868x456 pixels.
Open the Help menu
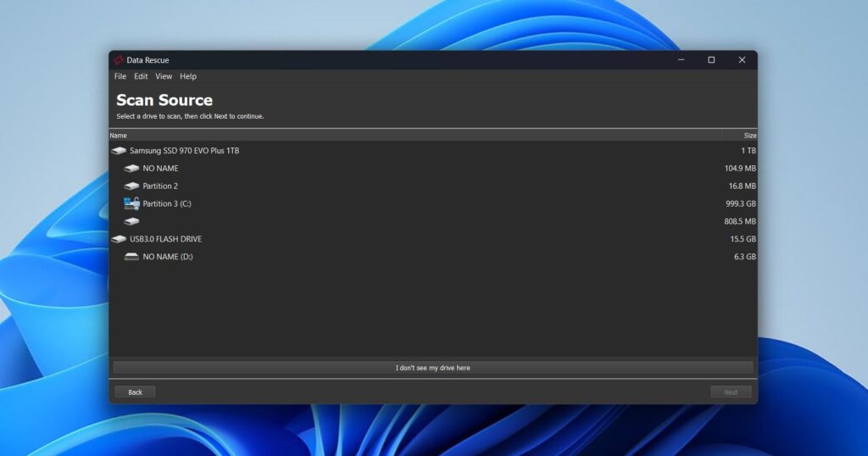187,76
